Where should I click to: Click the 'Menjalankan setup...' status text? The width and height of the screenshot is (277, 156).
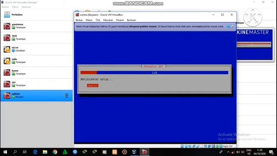point(97,79)
